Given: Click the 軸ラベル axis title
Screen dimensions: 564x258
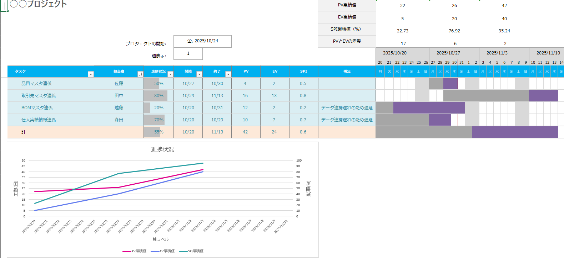Looking at the screenshot, I should click(161, 239).
